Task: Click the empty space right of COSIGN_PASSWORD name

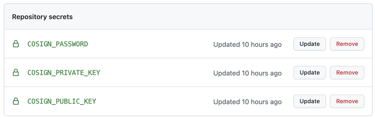Action: [x=150, y=44]
